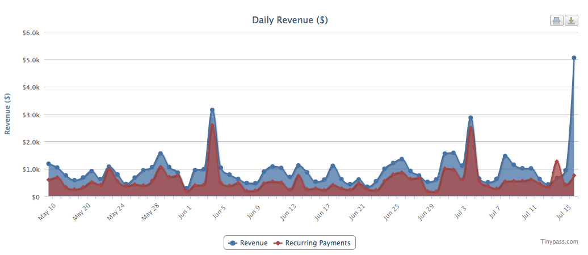Click the print chart icon

coord(556,20)
